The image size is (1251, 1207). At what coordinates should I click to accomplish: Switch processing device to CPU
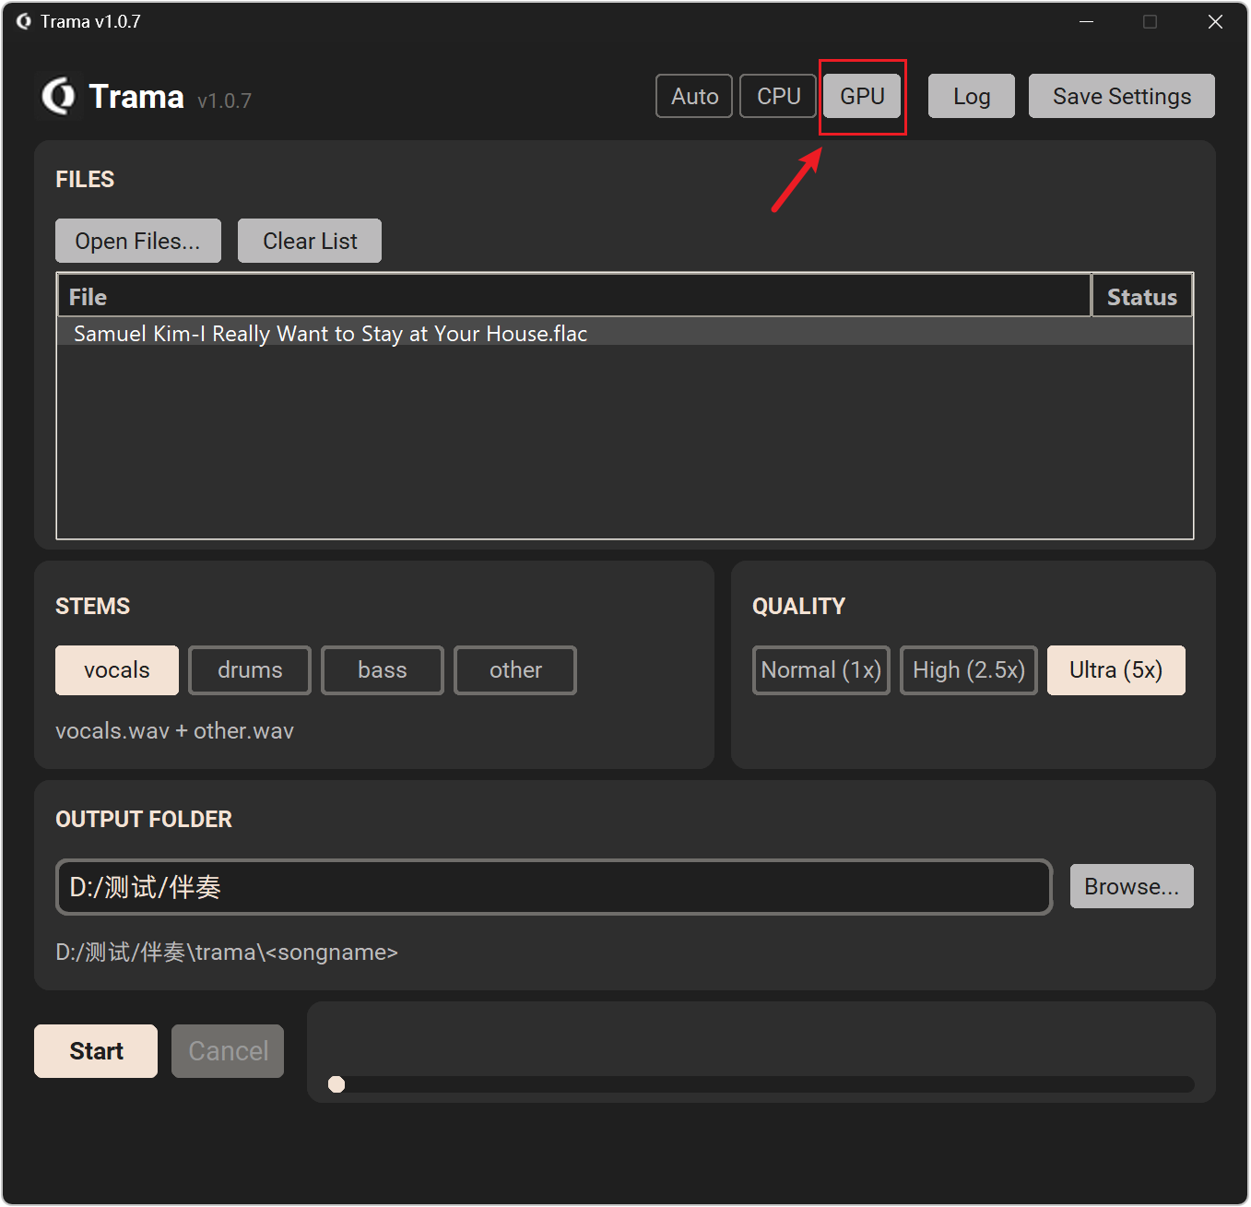(778, 96)
